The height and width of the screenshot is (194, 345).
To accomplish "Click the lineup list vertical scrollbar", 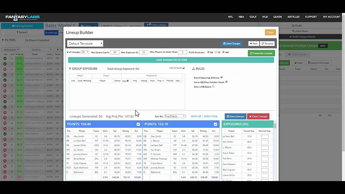I will click(x=275, y=151).
